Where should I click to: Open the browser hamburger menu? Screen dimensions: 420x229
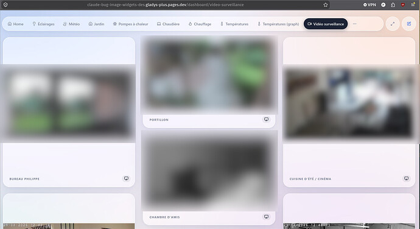tap(413, 5)
